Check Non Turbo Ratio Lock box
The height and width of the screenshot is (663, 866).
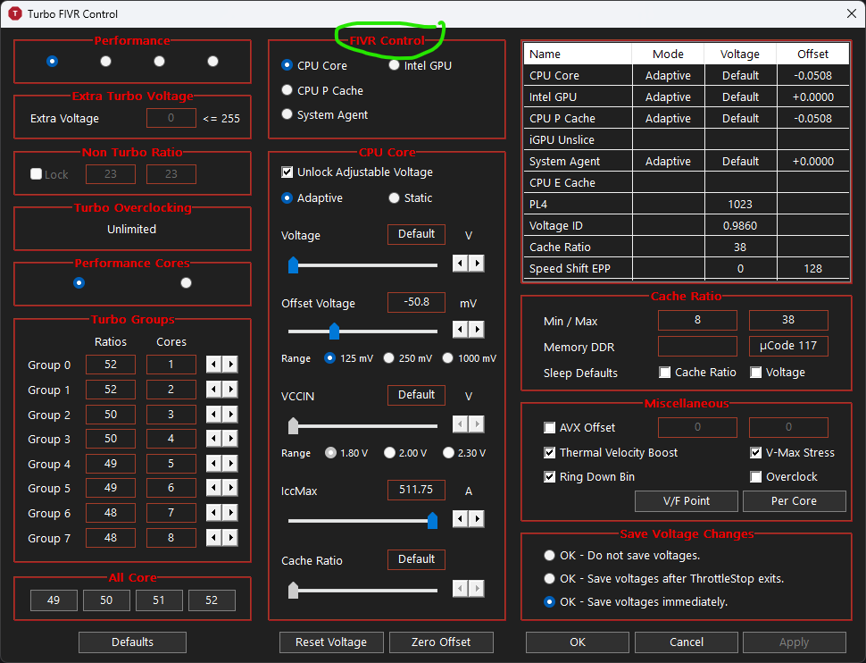[37, 174]
